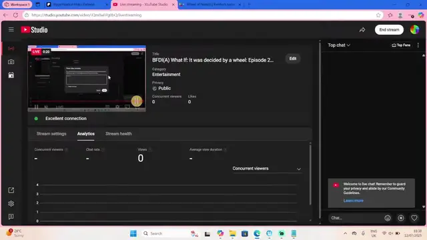Switch to the first Fandom browser tab
The height and width of the screenshot is (240, 427).
77,5
